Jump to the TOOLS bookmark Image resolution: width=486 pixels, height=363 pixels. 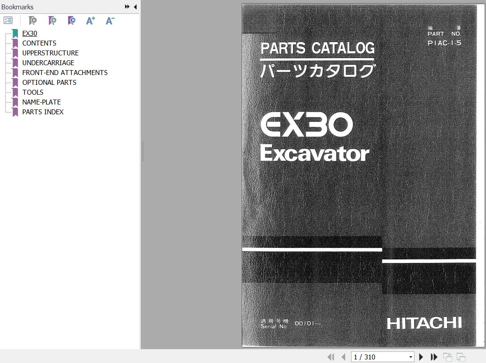(x=33, y=92)
